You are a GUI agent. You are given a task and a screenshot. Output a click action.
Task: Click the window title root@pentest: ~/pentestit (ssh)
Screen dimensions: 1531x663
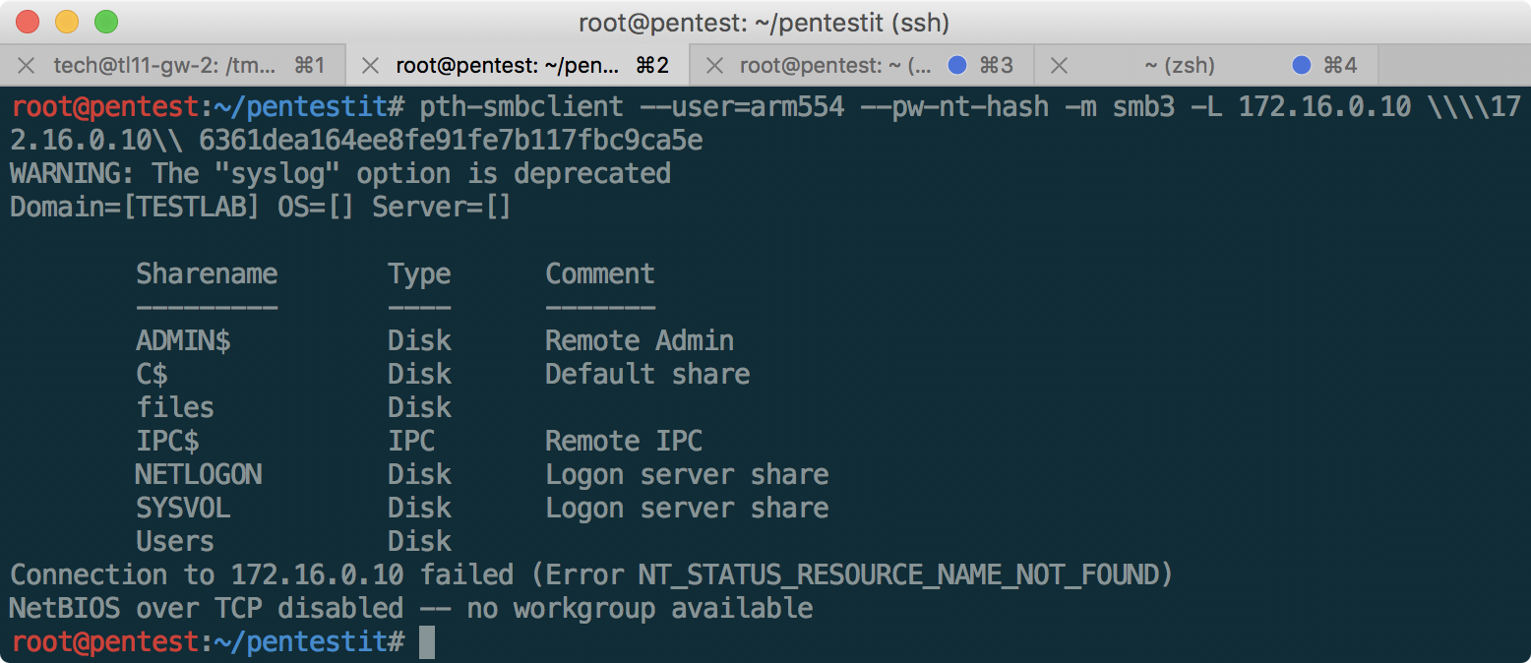point(764,22)
